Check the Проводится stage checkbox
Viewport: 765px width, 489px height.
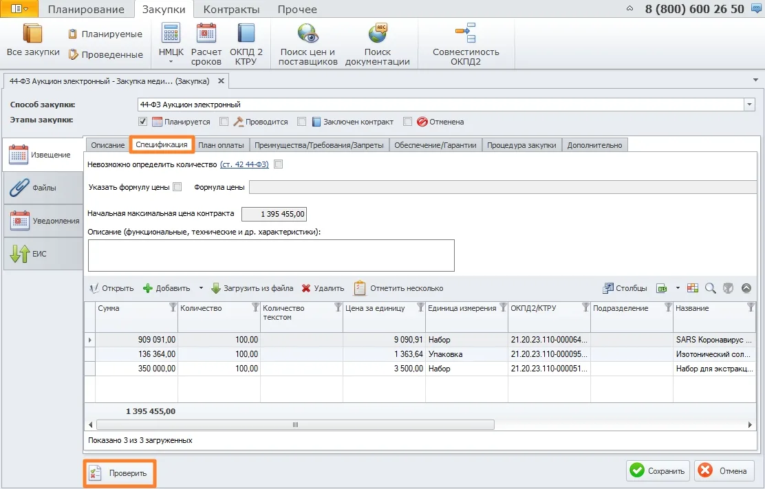point(224,122)
